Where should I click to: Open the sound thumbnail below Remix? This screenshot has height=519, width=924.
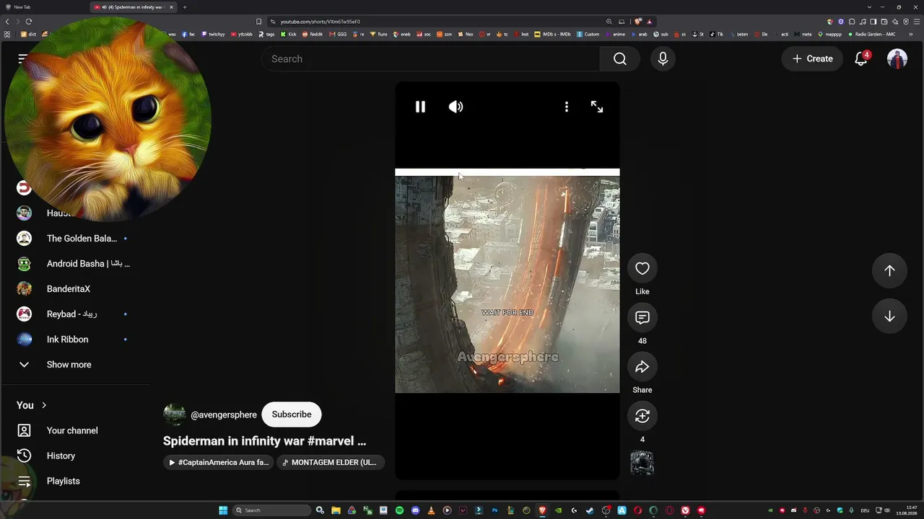642,463
